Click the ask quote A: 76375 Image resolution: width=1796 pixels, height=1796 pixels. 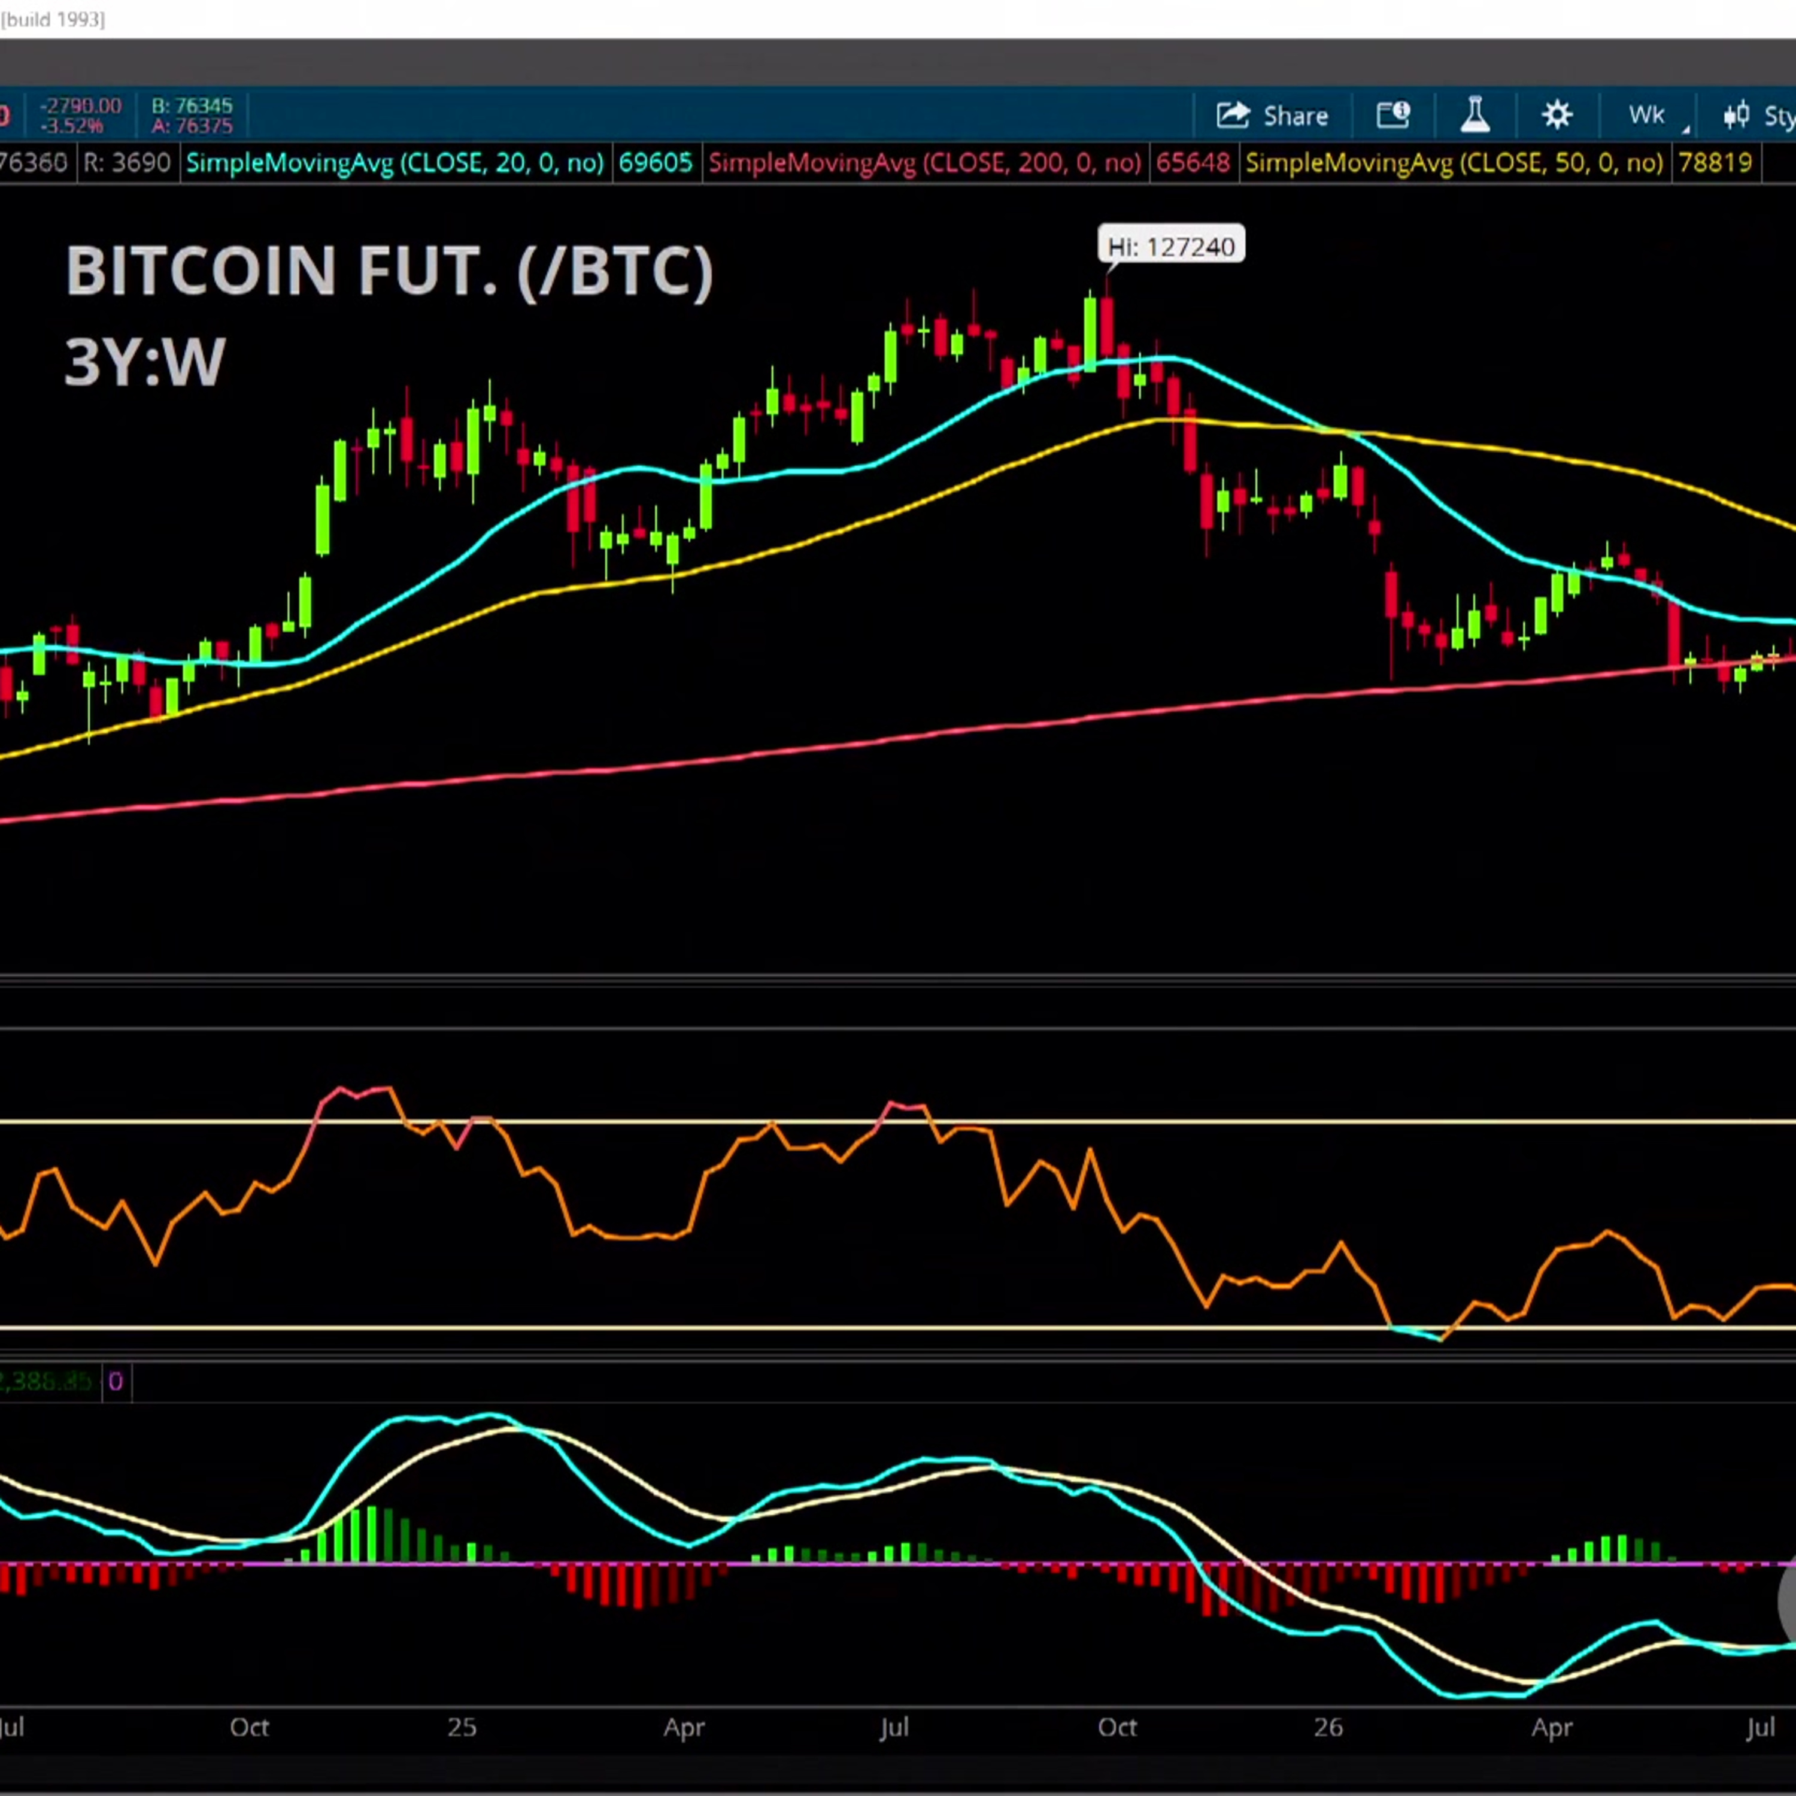(x=192, y=126)
